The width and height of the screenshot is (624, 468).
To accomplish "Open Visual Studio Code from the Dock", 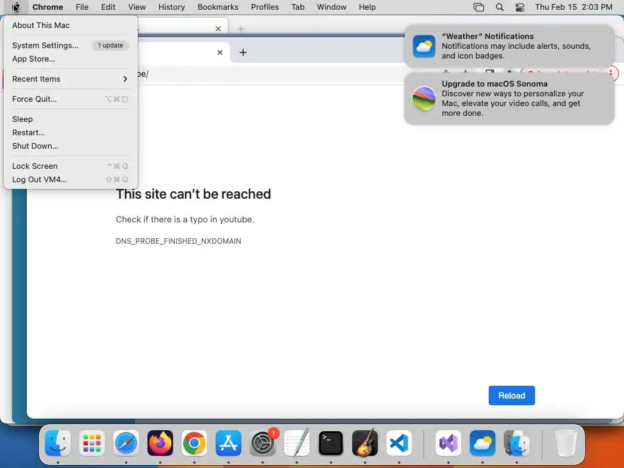I will point(399,443).
